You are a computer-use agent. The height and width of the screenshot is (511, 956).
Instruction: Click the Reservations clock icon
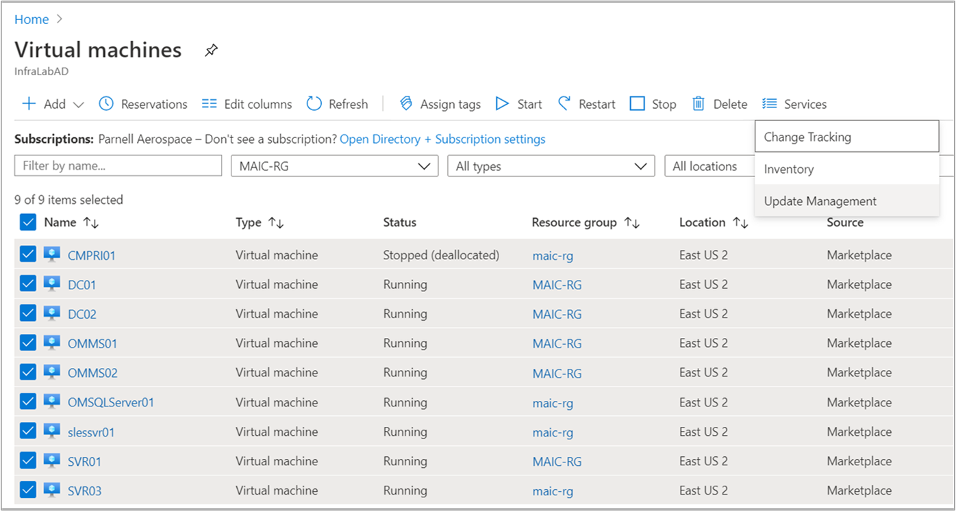(x=106, y=104)
